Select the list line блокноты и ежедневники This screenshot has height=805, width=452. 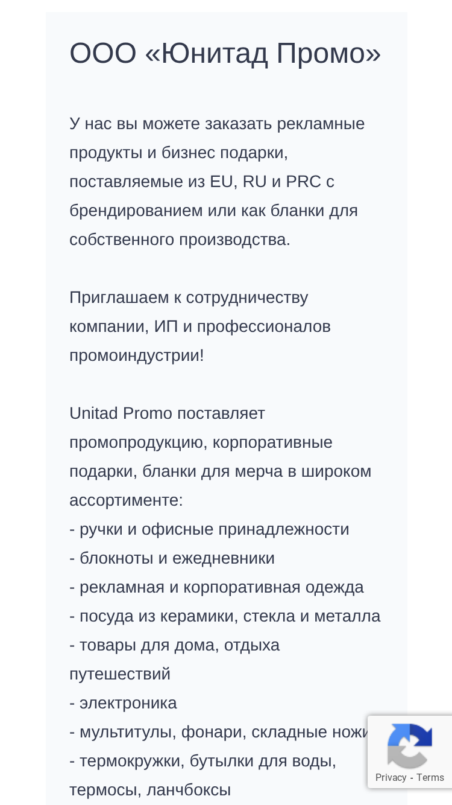tap(172, 558)
